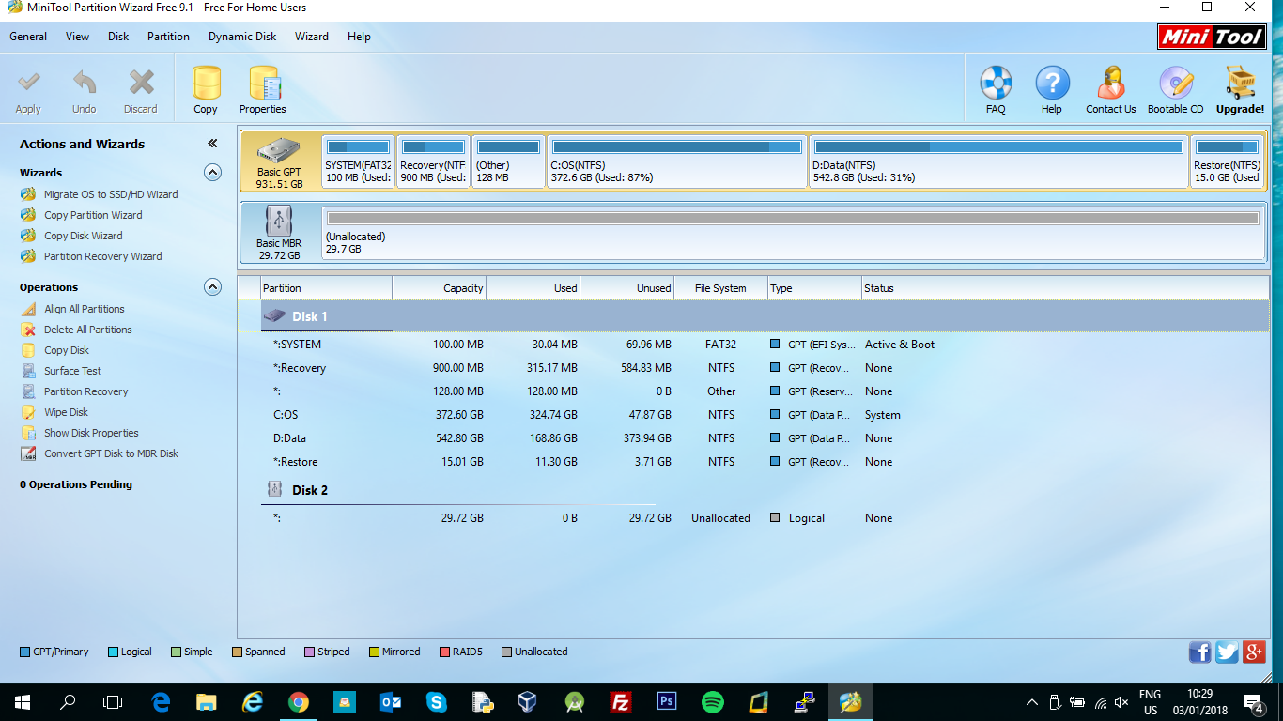Open the FAQ lifebuoy icon

click(996, 83)
